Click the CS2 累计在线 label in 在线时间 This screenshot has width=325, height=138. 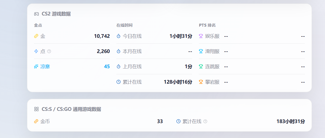(x=132, y=82)
